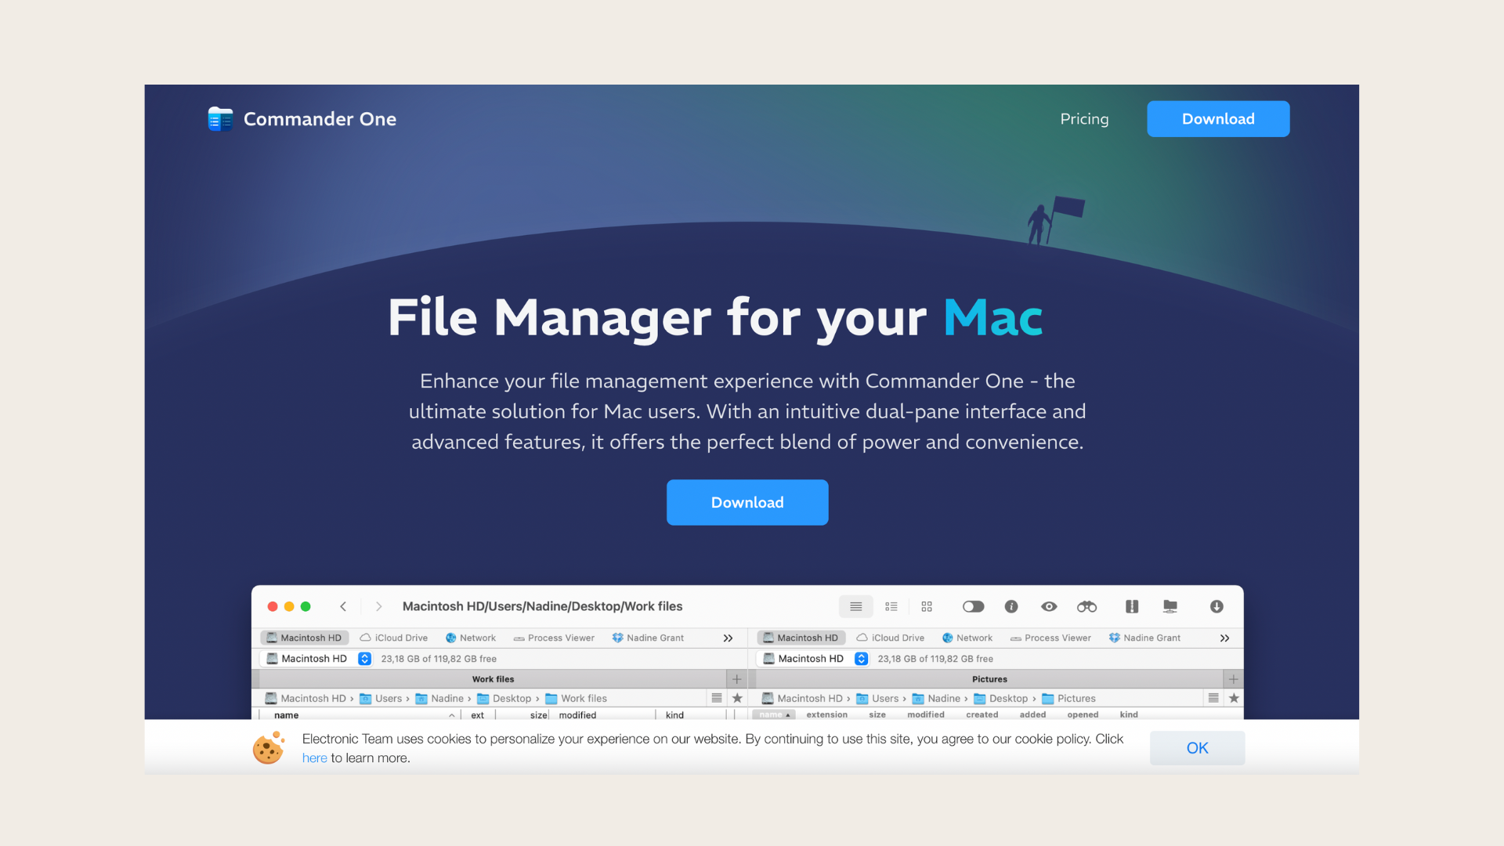Click Macintosh HD in right breadcrumb path

pyautogui.click(x=802, y=698)
